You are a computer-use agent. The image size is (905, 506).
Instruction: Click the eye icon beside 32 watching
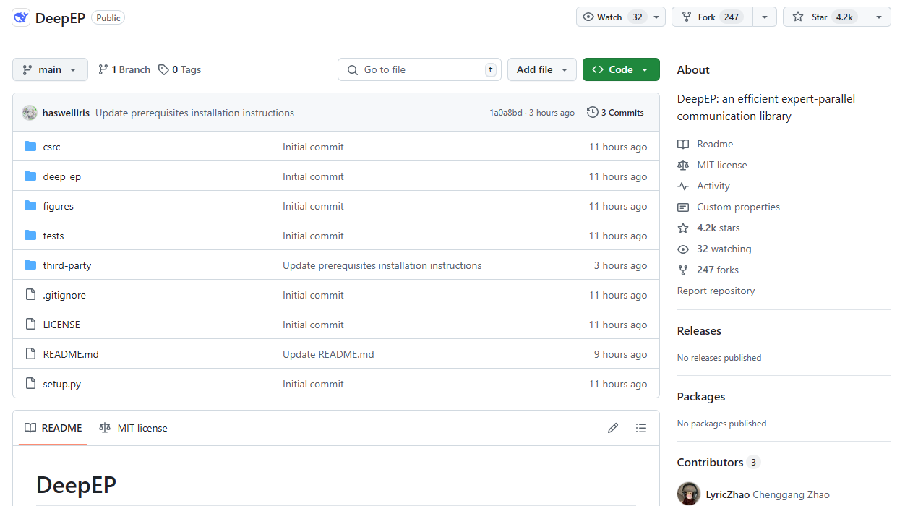[x=683, y=249]
